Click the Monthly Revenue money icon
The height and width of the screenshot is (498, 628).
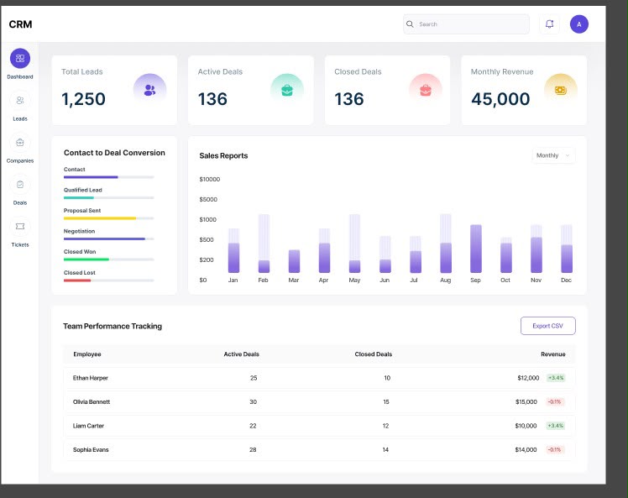[561, 90]
